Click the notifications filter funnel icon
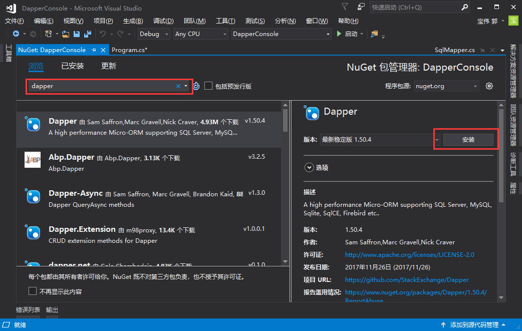Image resolution: width=522 pixels, height=331 pixels. (x=345, y=7)
